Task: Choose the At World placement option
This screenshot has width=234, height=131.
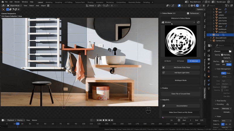Action: tap(167, 61)
